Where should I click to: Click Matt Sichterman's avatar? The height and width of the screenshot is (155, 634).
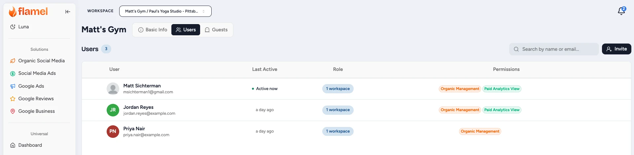tap(113, 89)
